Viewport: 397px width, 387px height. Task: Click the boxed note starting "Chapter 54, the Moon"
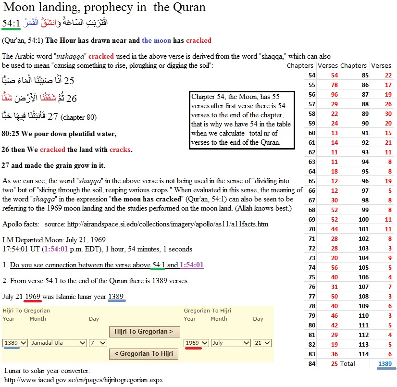[242, 120]
